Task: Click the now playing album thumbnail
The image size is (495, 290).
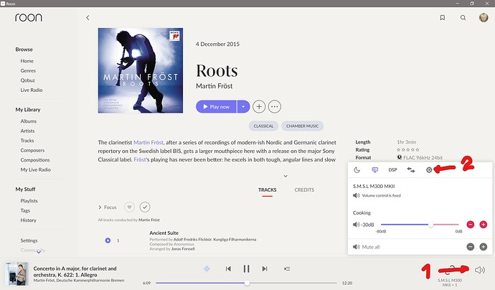Action: (x=16, y=273)
